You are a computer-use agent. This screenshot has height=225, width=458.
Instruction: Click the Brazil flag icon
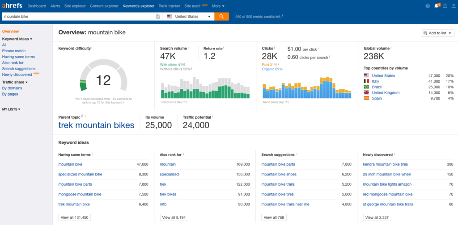366,87
